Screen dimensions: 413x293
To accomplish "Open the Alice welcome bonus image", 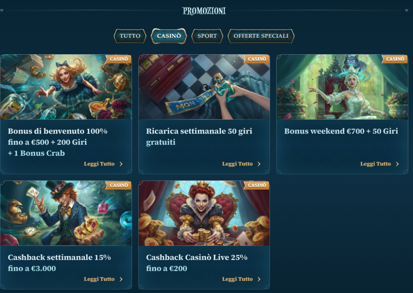I will click(66, 87).
